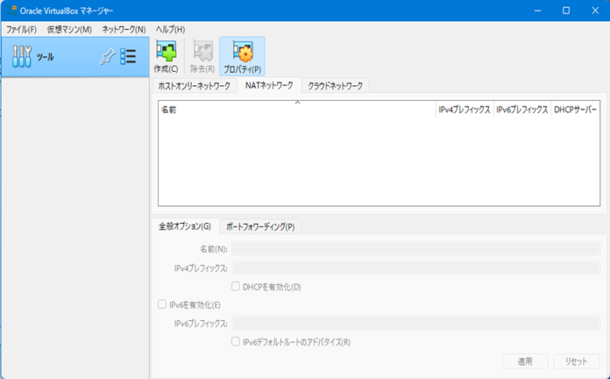
Task: Close the VirtualBox manager window
Action: (x=595, y=10)
